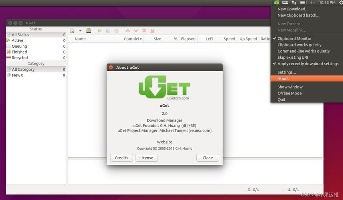This screenshot has width=343, height=200.
Task: Click the clock showing 10:23 PM
Action: (x=327, y=2)
